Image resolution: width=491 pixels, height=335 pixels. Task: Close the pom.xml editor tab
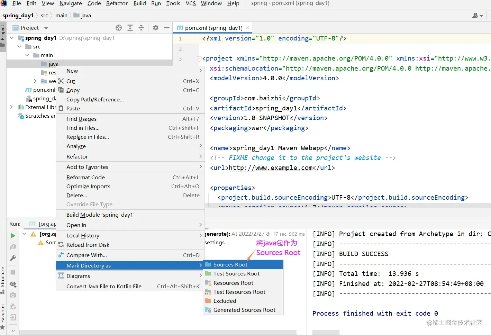point(247,28)
